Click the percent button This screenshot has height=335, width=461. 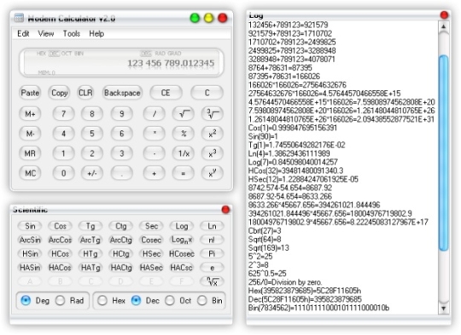pos(184,134)
